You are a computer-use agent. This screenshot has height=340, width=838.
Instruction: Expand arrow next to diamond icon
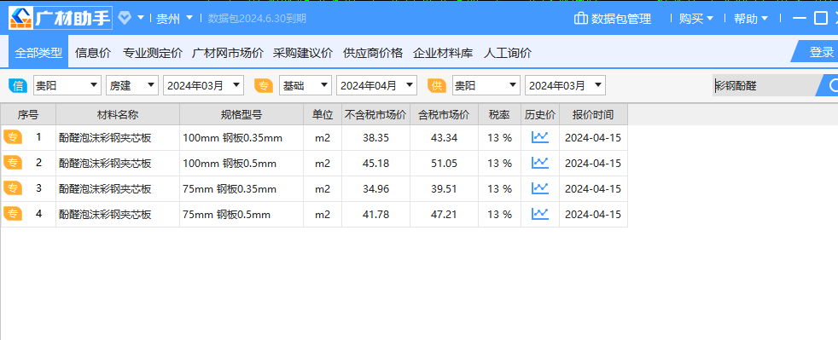coord(141,18)
